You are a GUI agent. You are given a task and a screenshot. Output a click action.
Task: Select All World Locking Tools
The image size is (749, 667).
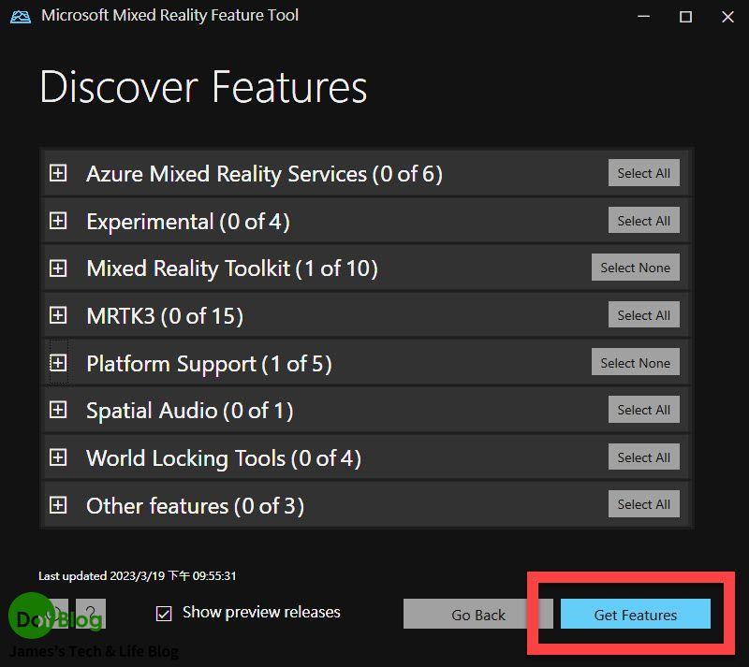(x=643, y=457)
